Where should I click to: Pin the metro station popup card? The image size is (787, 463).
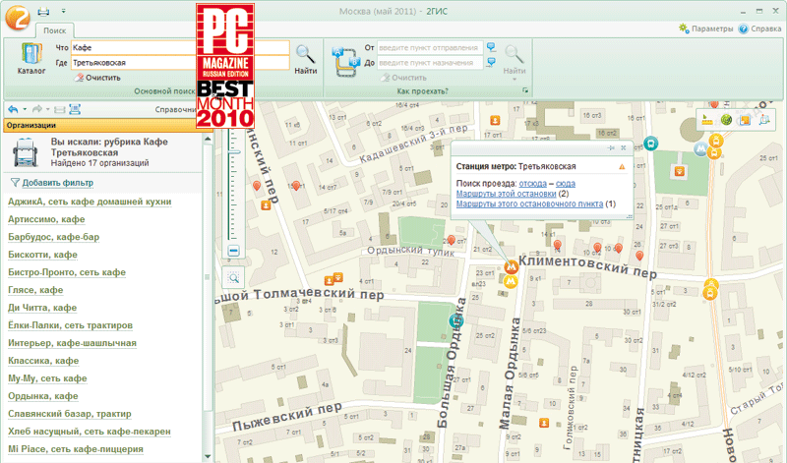tap(611, 146)
